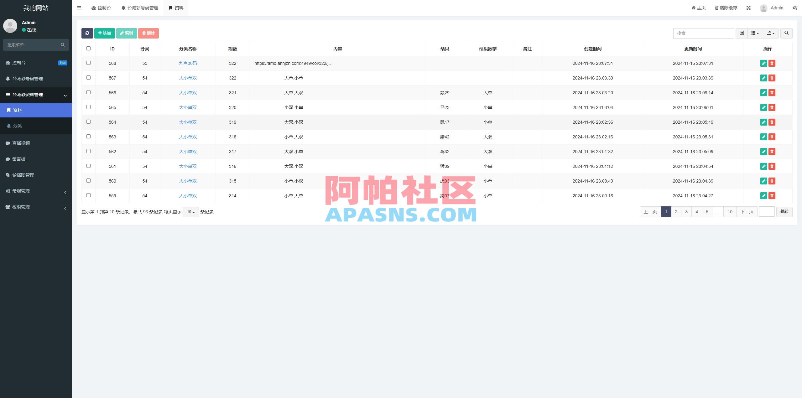802x398 pixels.
Task: Open the export format dropdown
Action: pos(770,33)
